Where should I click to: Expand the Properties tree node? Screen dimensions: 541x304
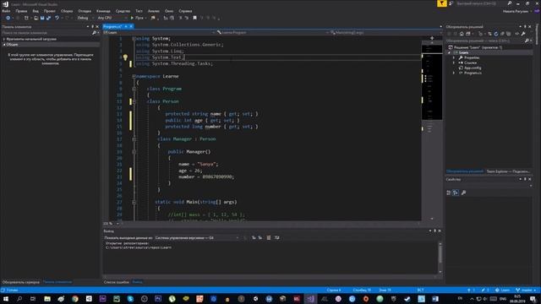point(454,58)
